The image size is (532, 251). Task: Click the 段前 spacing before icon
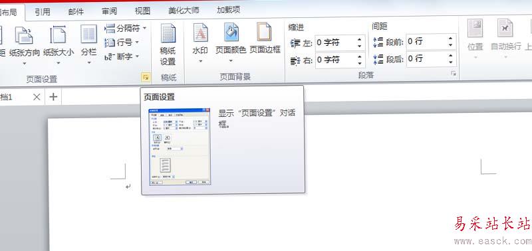[378, 42]
